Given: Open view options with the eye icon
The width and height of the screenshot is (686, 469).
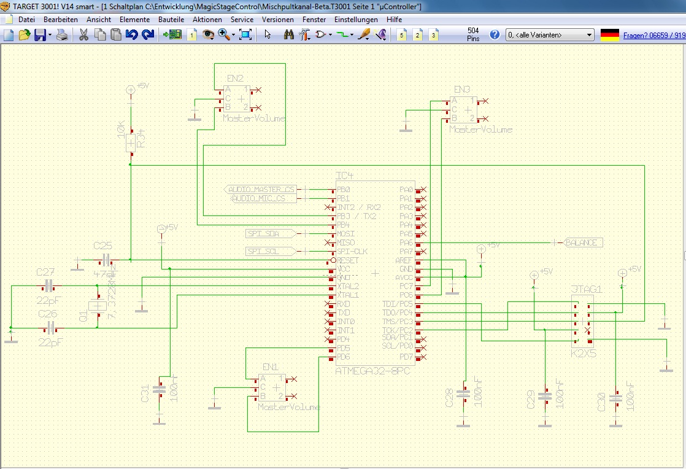Looking at the screenshot, I should click(x=208, y=35).
